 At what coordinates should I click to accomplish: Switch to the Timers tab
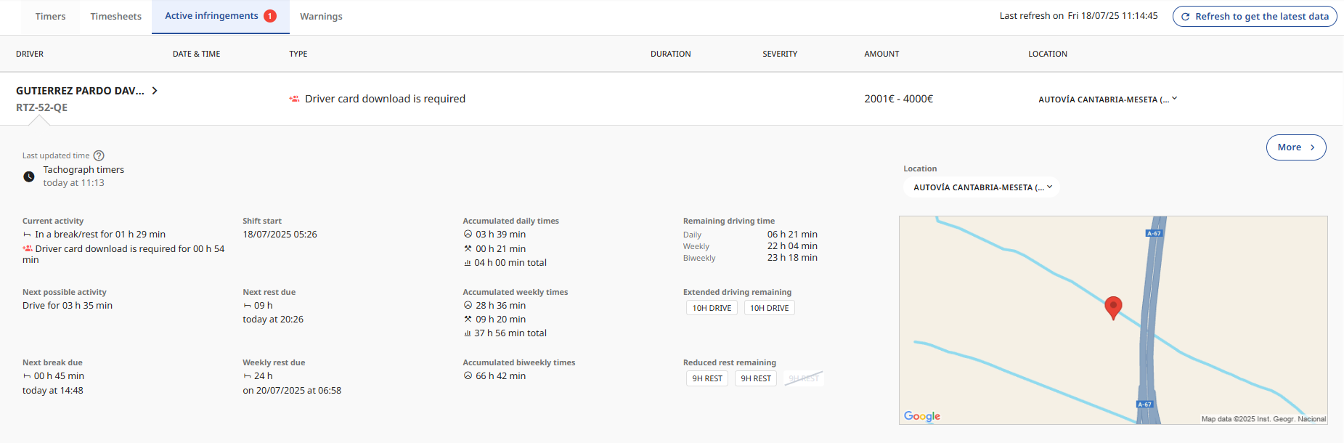point(50,17)
